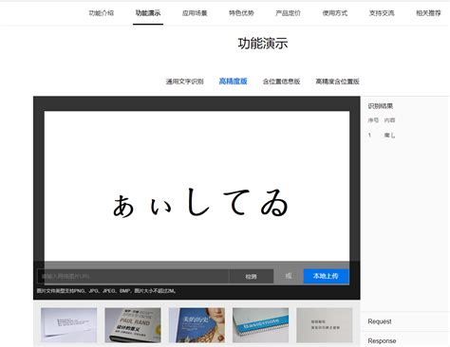Click the image URL input field
Image resolution: width=450 pixels, height=347 pixels.
pyautogui.click(x=133, y=276)
